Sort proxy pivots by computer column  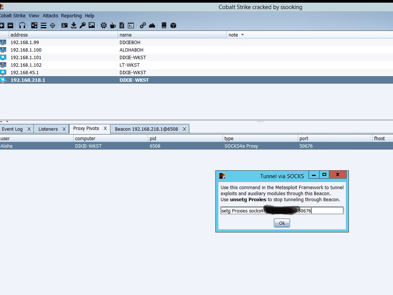[111, 139]
